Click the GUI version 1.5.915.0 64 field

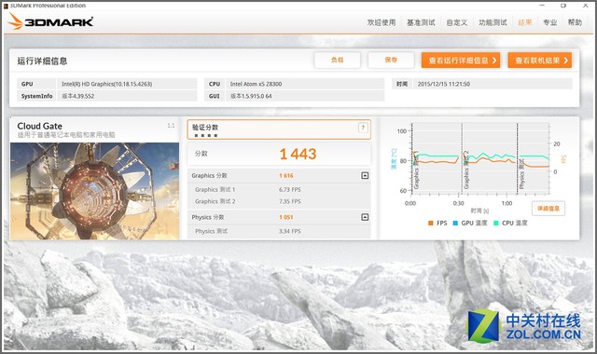[x=305, y=96]
